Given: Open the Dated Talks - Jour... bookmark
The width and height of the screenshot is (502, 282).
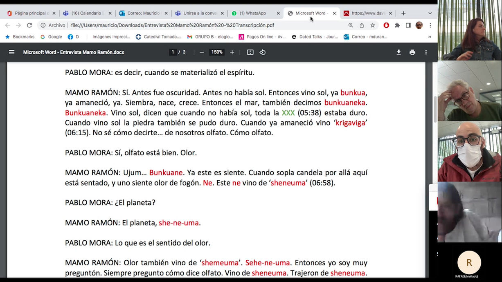Looking at the screenshot, I should tap(315, 37).
